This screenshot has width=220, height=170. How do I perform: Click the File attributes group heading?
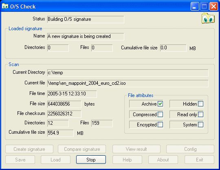coord(141,95)
